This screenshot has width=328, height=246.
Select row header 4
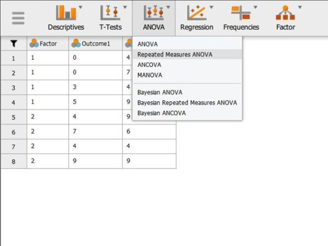(14, 102)
